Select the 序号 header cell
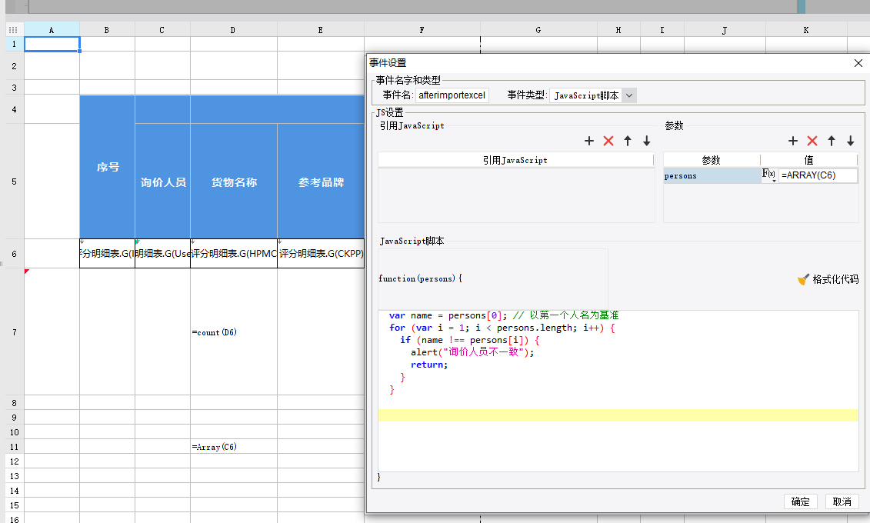This screenshot has width=870, height=523. (107, 167)
